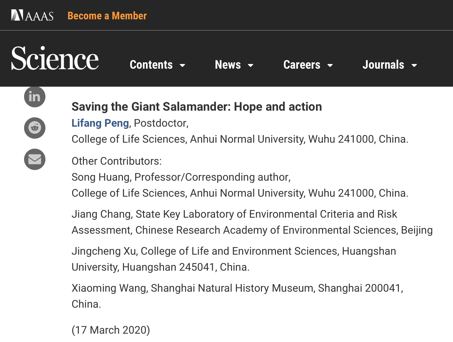Open the Careers menu
The image size is (453, 342).
(302, 65)
